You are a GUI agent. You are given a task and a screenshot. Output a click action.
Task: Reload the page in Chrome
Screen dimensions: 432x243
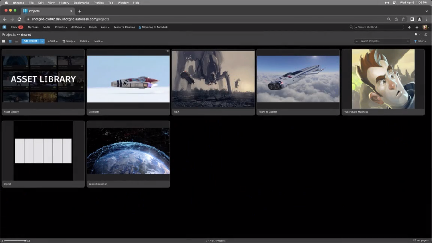click(x=19, y=19)
